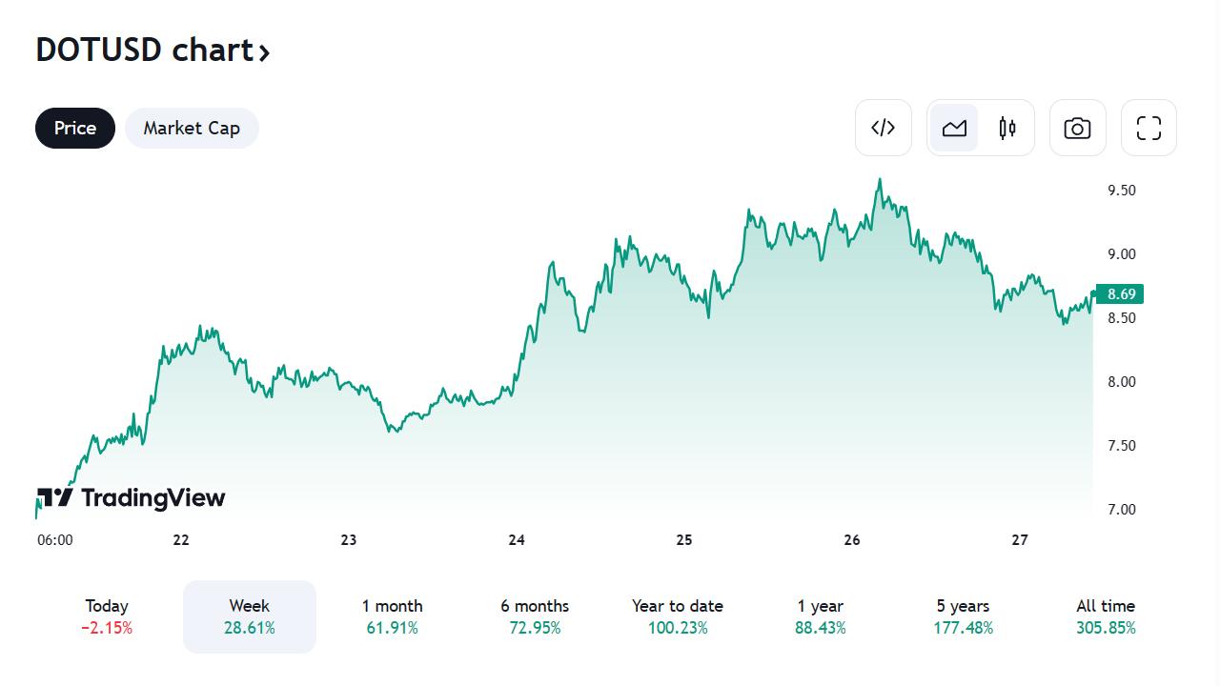Select the Today time range
The height and width of the screenshot is (686, 1220).
[x=107, y=616]
